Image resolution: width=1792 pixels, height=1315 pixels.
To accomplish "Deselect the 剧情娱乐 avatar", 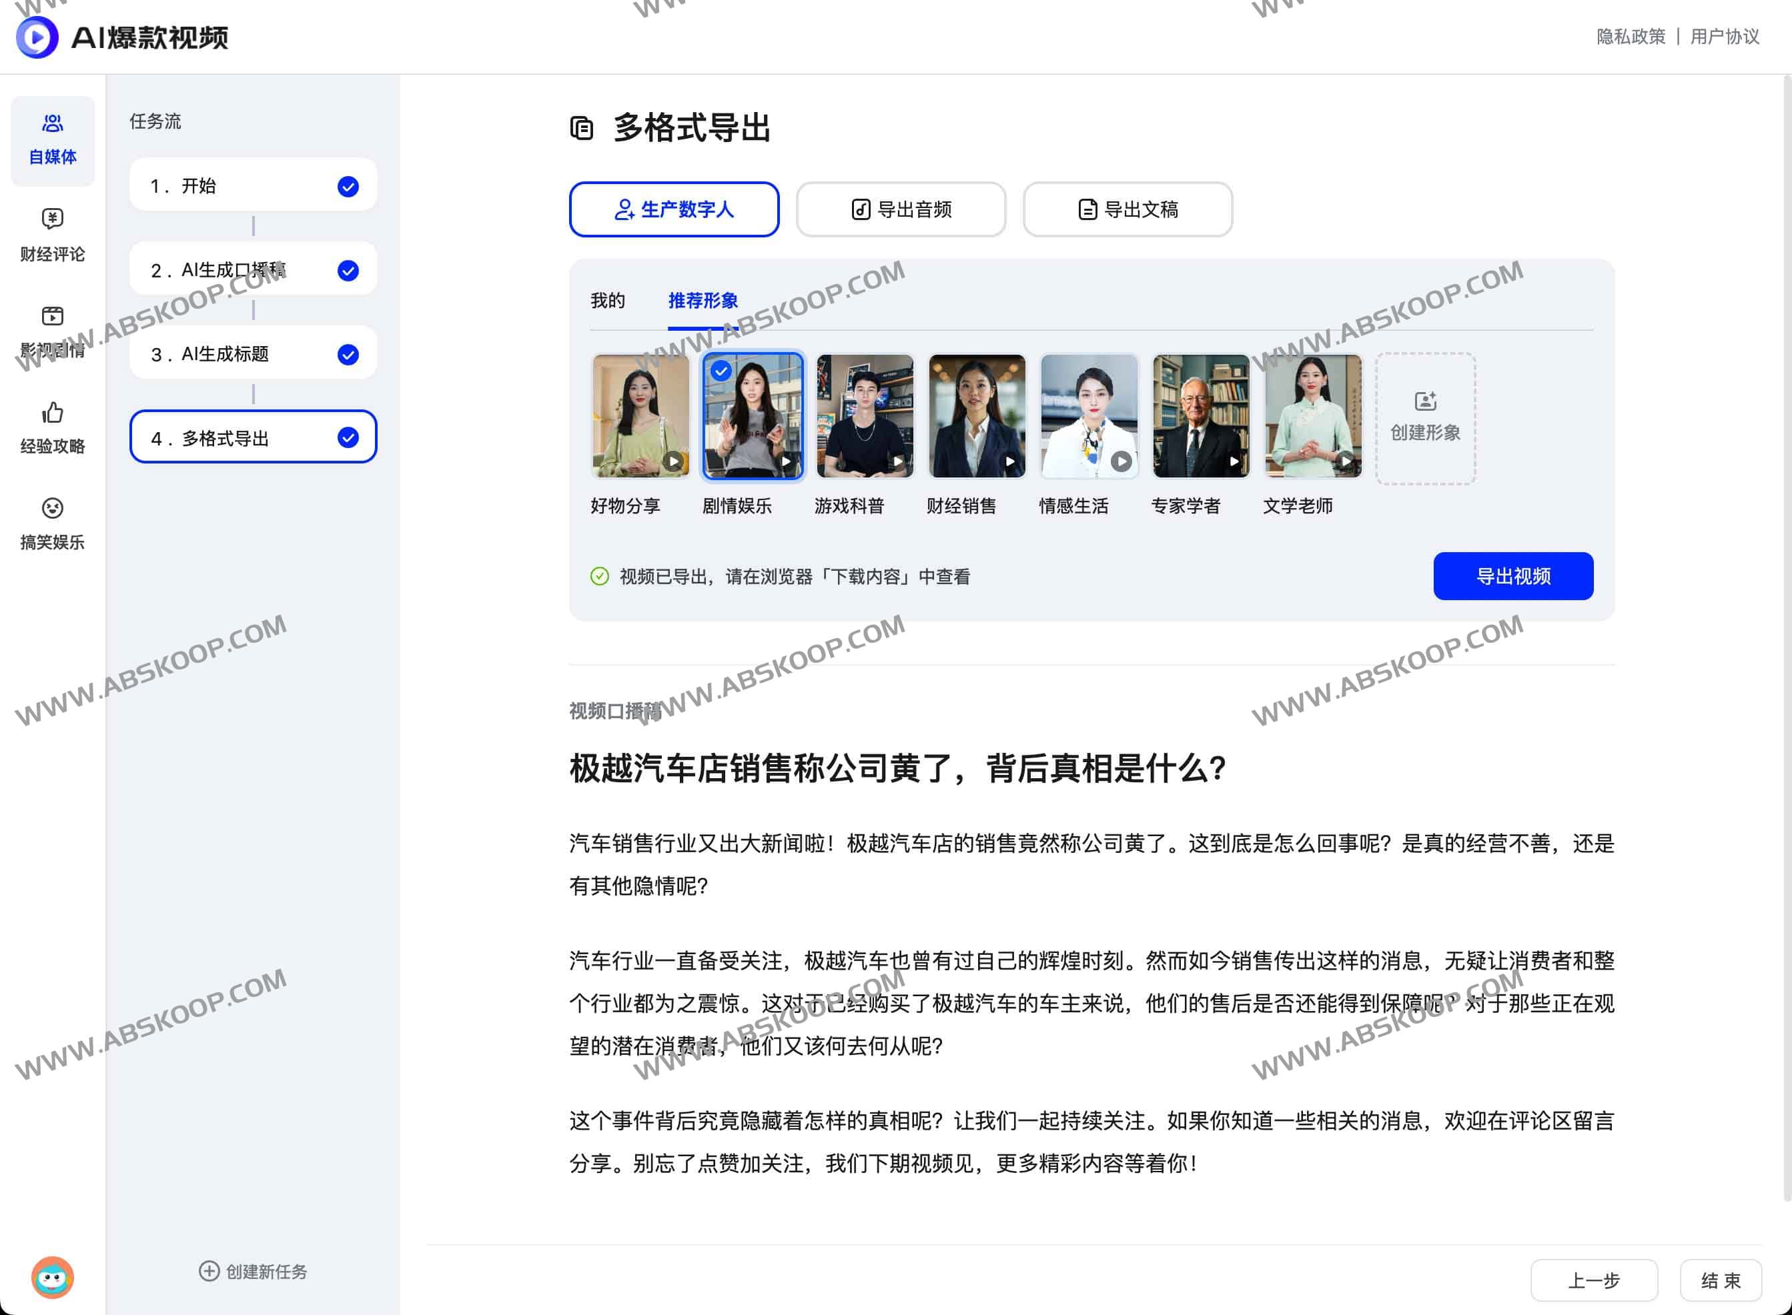I will (x=720, y=370).
